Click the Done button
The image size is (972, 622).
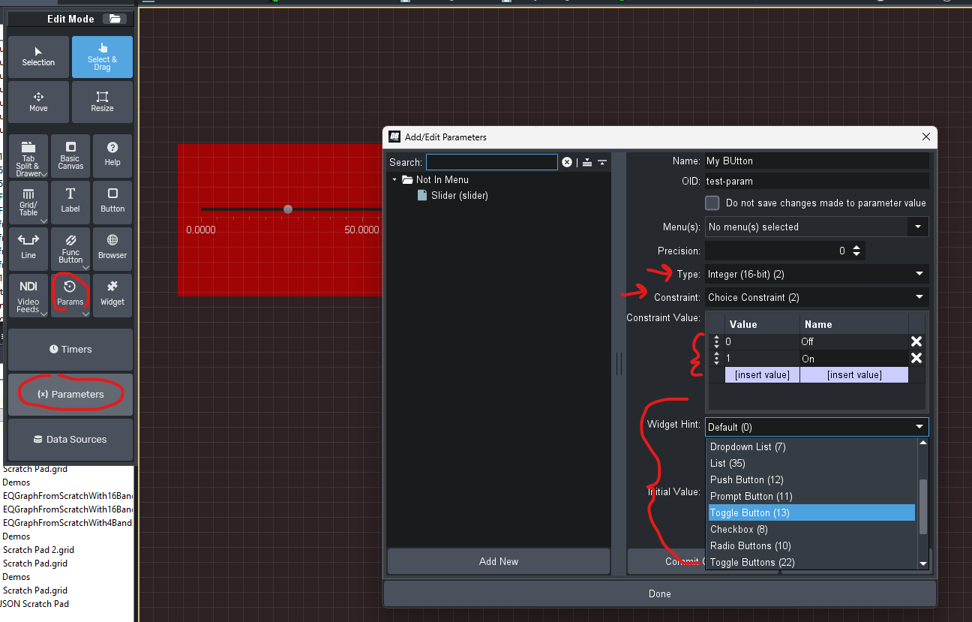659,593
